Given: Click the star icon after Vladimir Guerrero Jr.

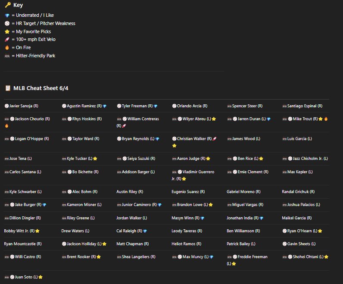Looking at the screenshot, I should [x=184, y=179].
